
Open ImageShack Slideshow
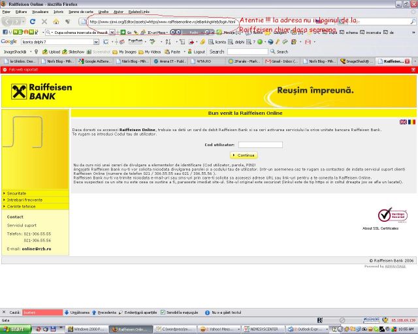pyautogui.click(x=73, y=52)
